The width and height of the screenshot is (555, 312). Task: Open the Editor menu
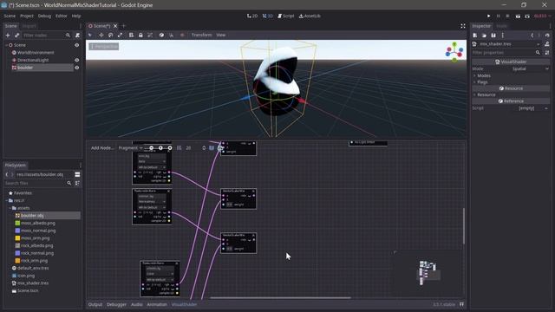(x=62, y=16)
